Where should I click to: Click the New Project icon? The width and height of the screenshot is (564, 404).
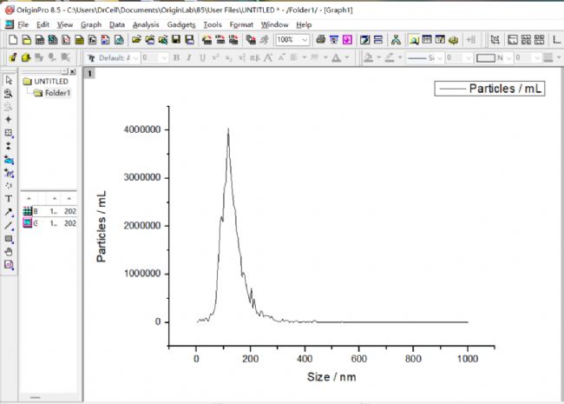[x=12, y=40]
